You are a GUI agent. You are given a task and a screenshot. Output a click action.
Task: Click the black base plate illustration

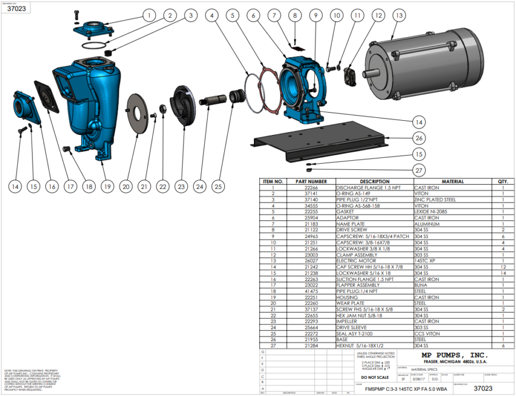(319, 141)
